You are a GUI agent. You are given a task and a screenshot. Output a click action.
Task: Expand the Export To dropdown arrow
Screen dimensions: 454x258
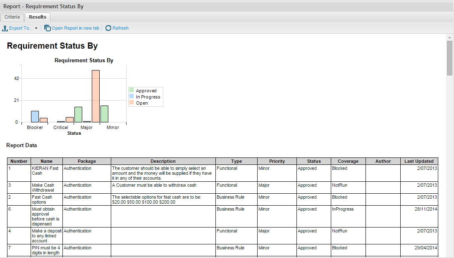pos(36,28)
